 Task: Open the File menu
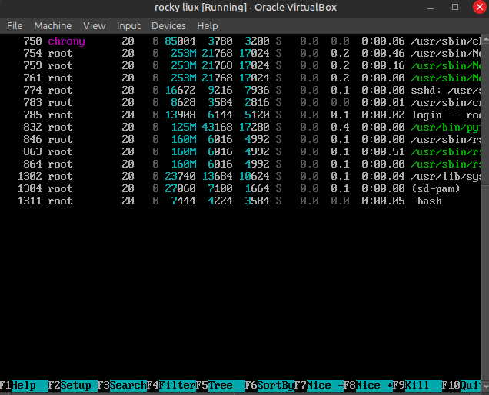pyautogui.click(x=15, y=25)
